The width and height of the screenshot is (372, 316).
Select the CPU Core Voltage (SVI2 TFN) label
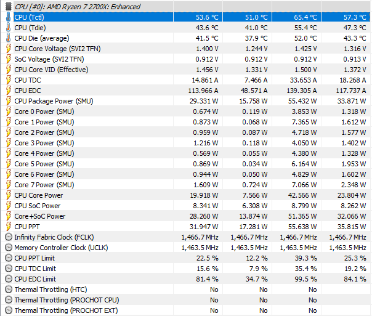(57, 49)
